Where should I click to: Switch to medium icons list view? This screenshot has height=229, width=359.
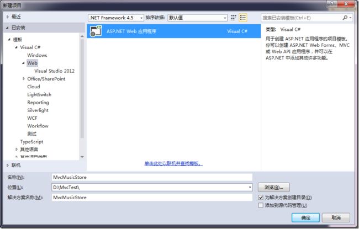coord(242,18)
